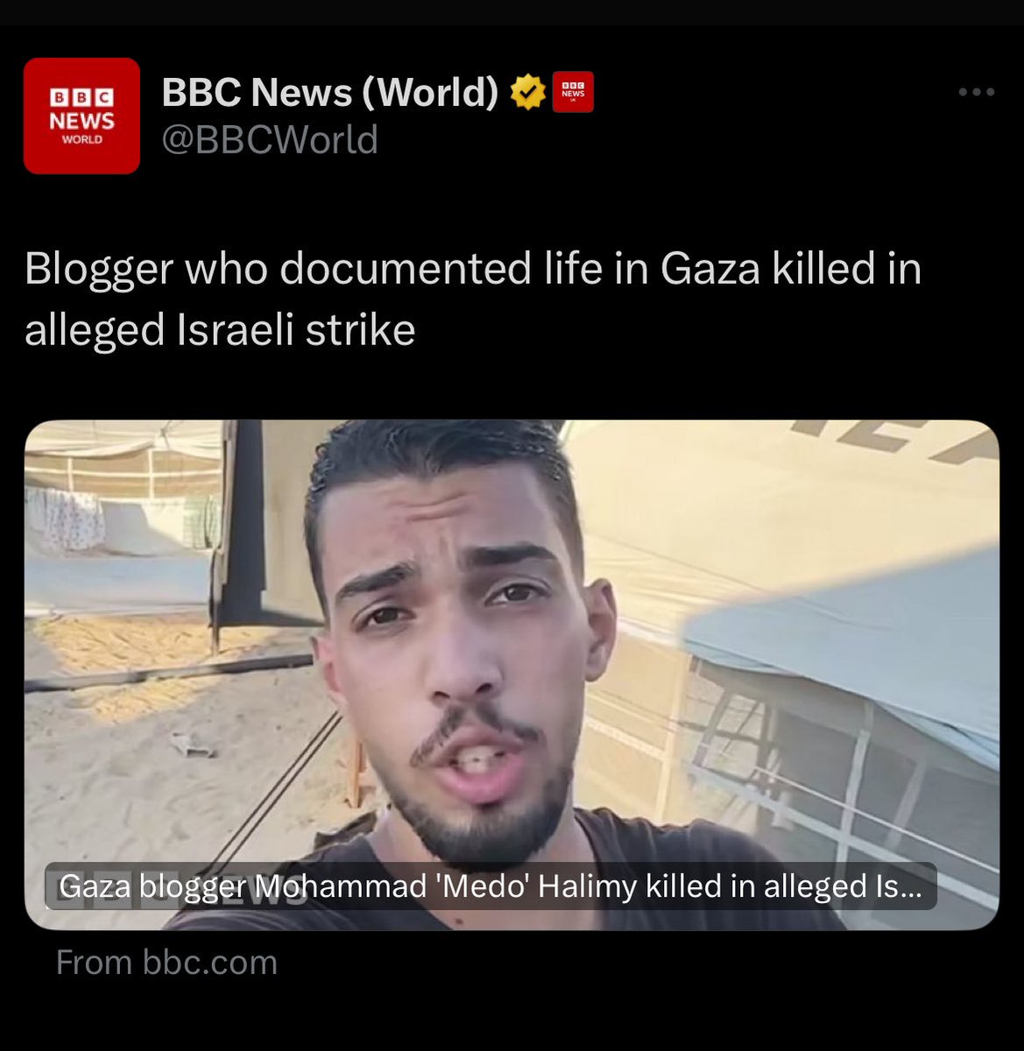
Task: Open the article preview card image
Action: pyautogui.click(x=512, y=674)
